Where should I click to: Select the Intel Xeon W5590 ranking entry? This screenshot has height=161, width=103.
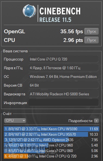pos(52,129)
